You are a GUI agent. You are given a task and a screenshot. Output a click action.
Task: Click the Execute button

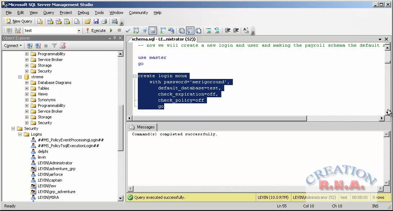pyautogui.click(x=96, y=31)
